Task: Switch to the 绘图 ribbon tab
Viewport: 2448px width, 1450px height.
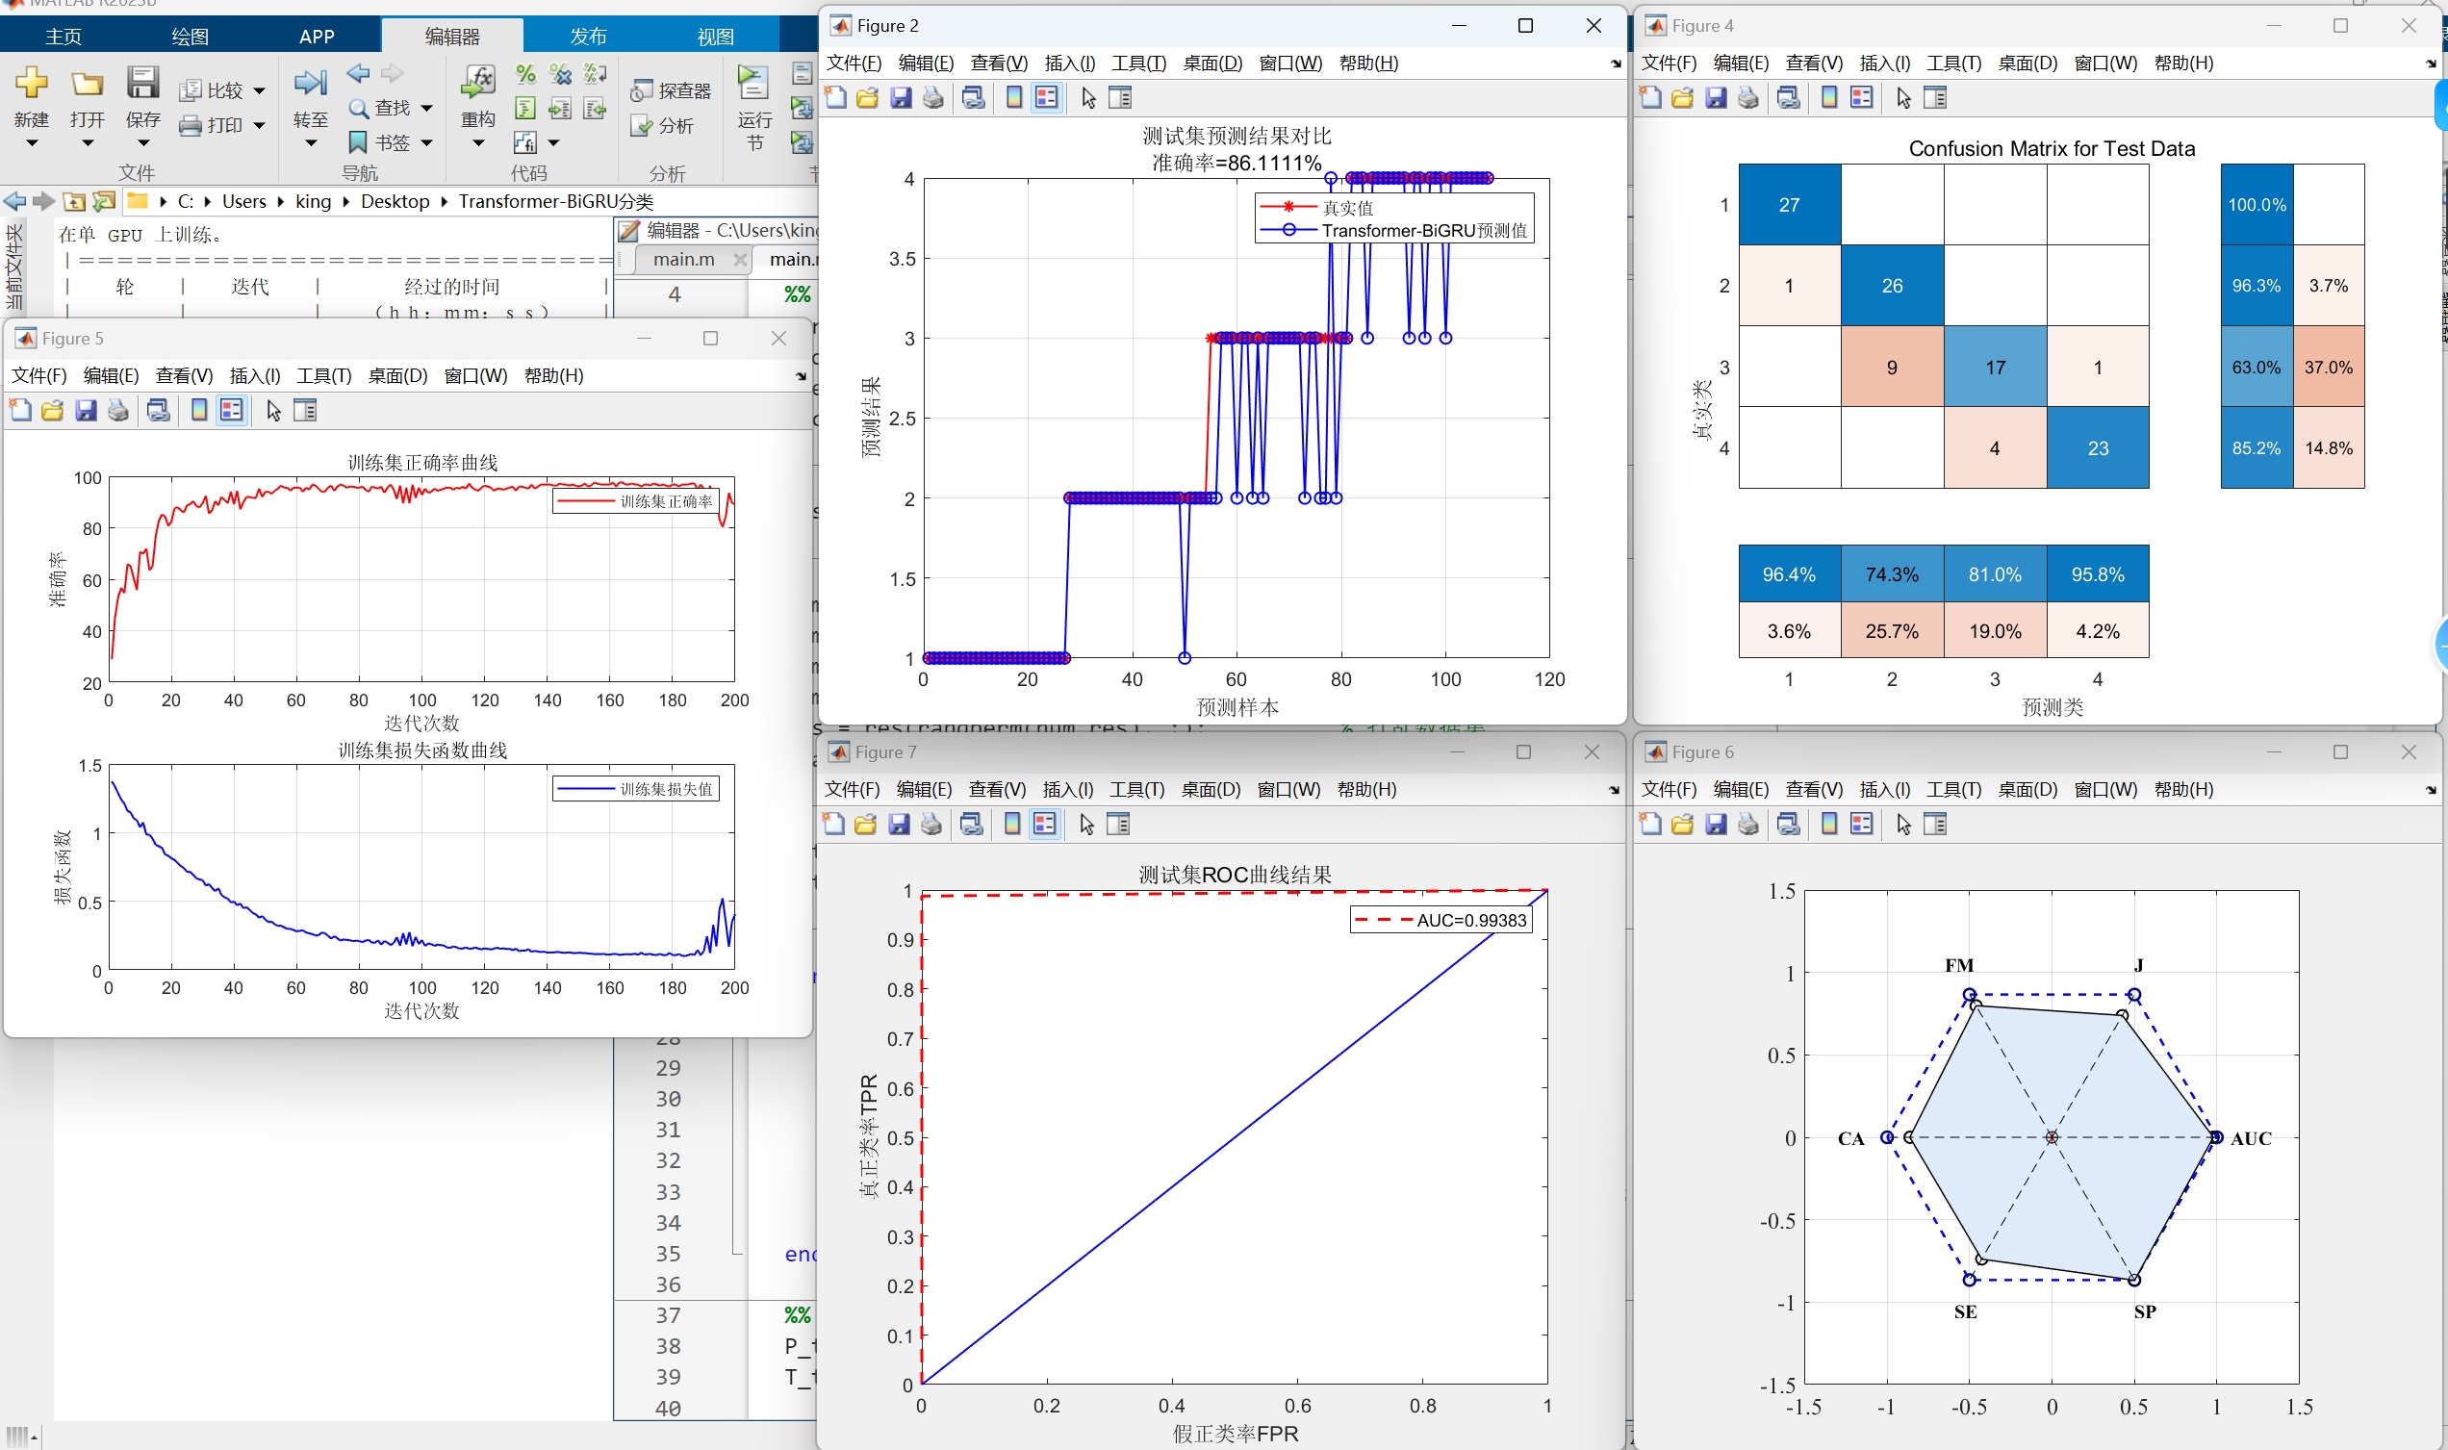Action: click(190, 37)
